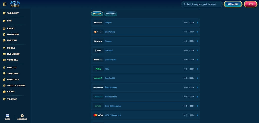The image size is (259, 123).
Task: Open Live-Kasino in the sidebar menu
Action: [13, 34]
